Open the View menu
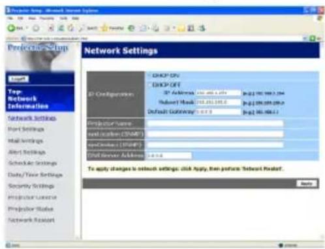This screenshot has width=325, height=249. [x=32, y=18]
